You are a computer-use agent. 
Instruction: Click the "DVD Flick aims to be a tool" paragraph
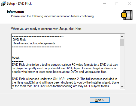point(65,68)
